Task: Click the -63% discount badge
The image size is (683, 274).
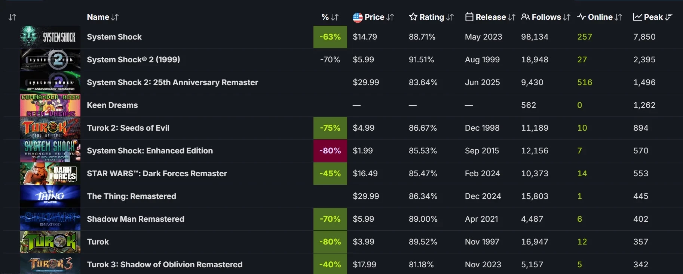Action: coord(330,37)
